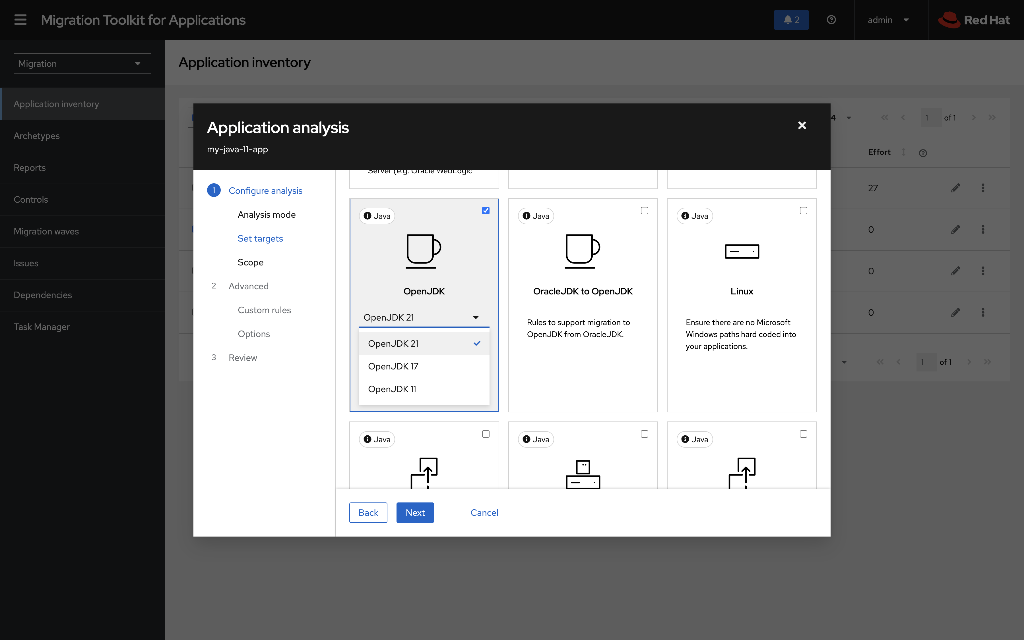Collapse the OpenJDK 21 version selector
Image resolution: width=1024 pixels, height=640 pixels.
coord(424,317)
